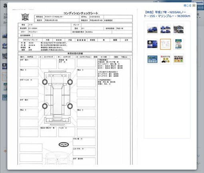Click the コンディションチェックシート heading in the sheet
This screenshot has height=173, width=204.
tap(81, 13)
